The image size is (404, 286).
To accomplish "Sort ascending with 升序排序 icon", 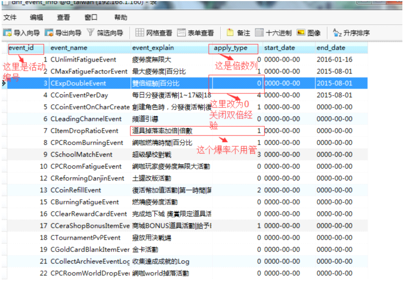I will (337, 33).
